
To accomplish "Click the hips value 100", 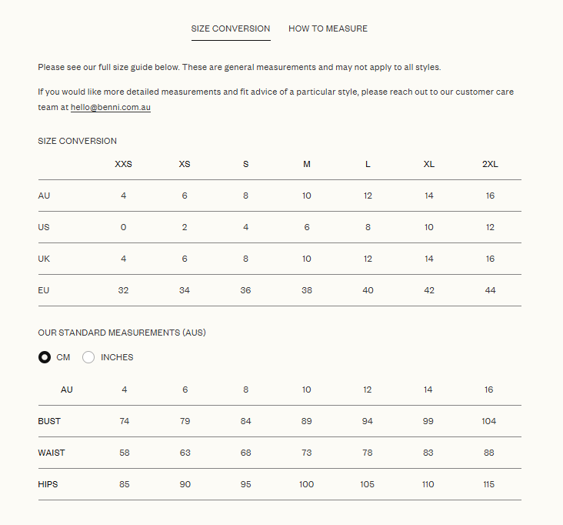I will point(306,484).
